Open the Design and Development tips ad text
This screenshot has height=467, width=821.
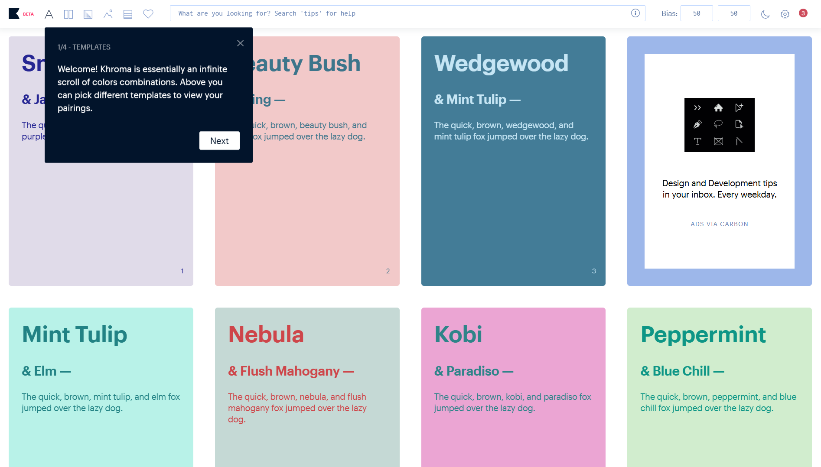[x=720, y=189]
